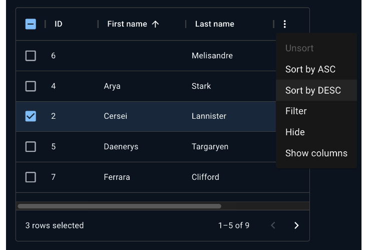Click the ID column header

[x=59, y=24]
